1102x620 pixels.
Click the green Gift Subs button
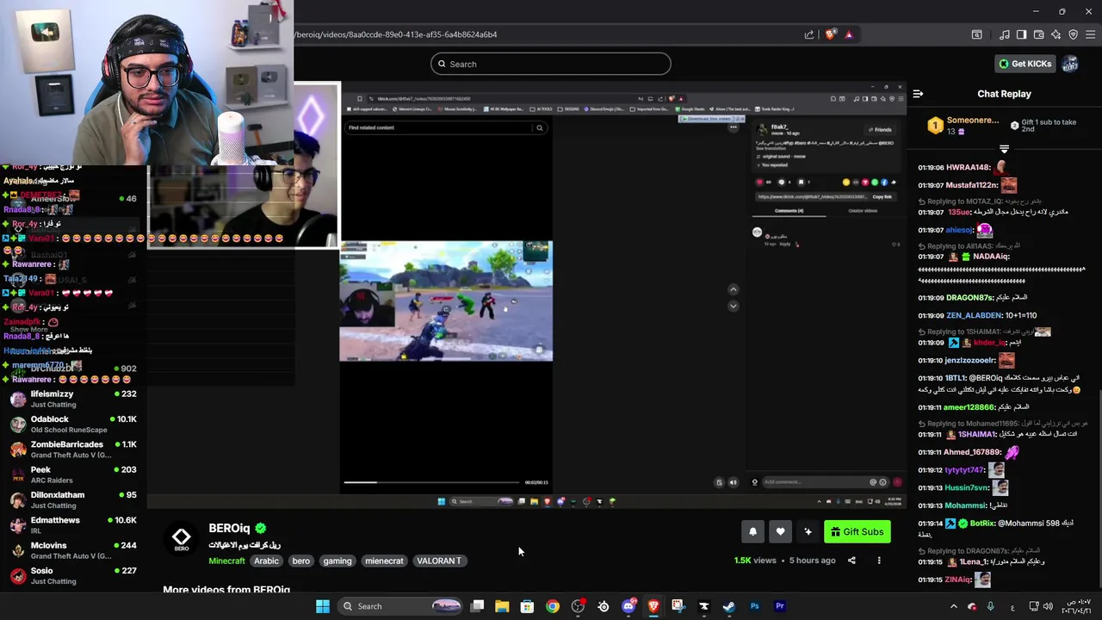pyautogui.click(x=857, y=532)
